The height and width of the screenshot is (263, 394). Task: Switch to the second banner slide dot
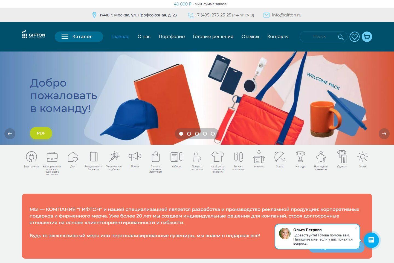(189, 134)
